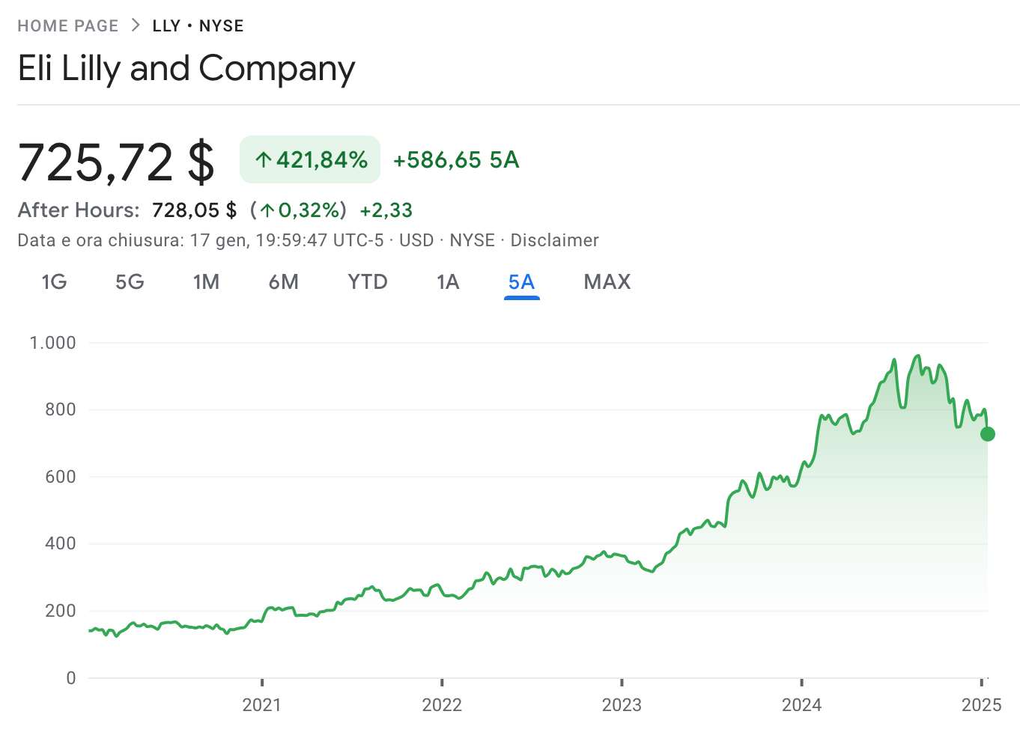The height and width of the screenshot is (741, 1020).
Task: Click the HOME PAGE breadcrumb link
Action: (x=67, y=25)
